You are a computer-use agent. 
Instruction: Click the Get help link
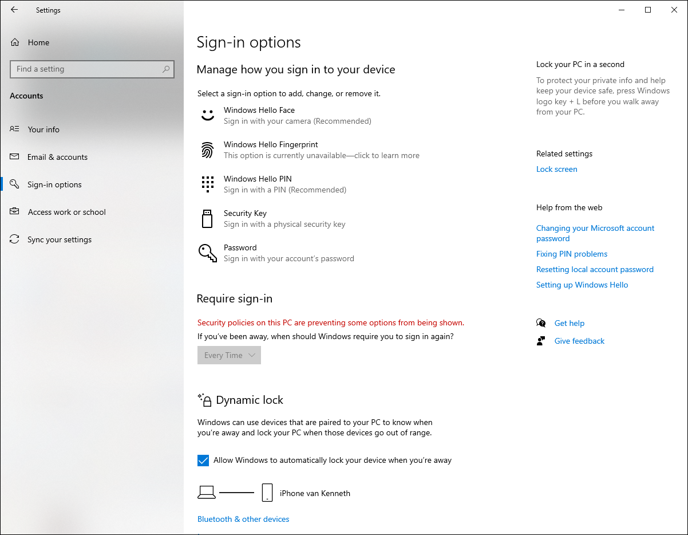[x=570, y=323]
